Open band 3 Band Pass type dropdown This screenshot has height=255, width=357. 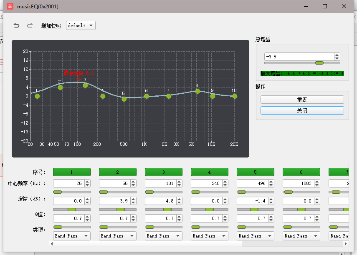(x=164, y=236)
